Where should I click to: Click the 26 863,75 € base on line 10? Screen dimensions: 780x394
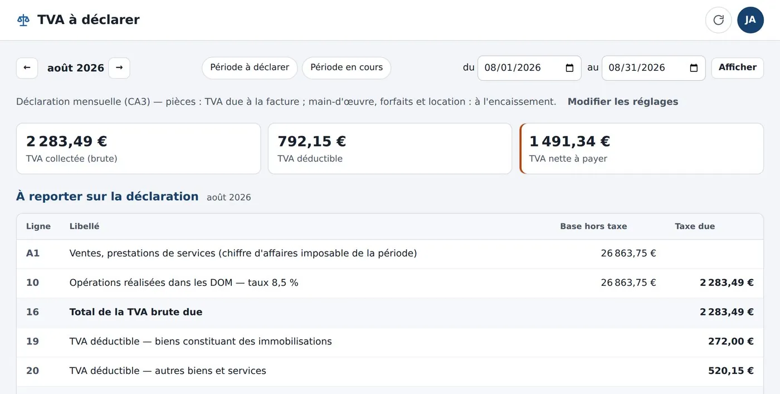pyautogui.click(x=628, y=283)
